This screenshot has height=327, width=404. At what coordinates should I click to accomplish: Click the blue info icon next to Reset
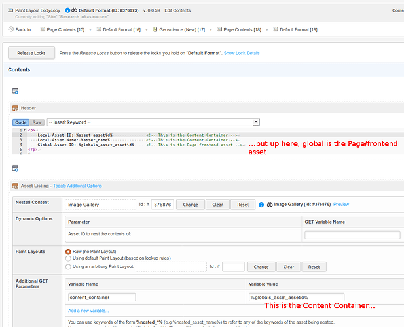[262, 205]
